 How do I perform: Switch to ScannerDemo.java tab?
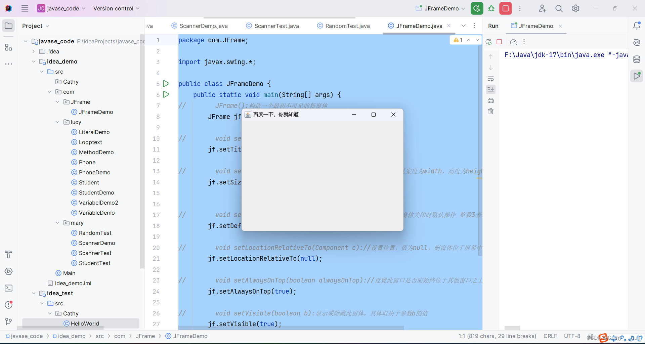[x=200, y=26]
